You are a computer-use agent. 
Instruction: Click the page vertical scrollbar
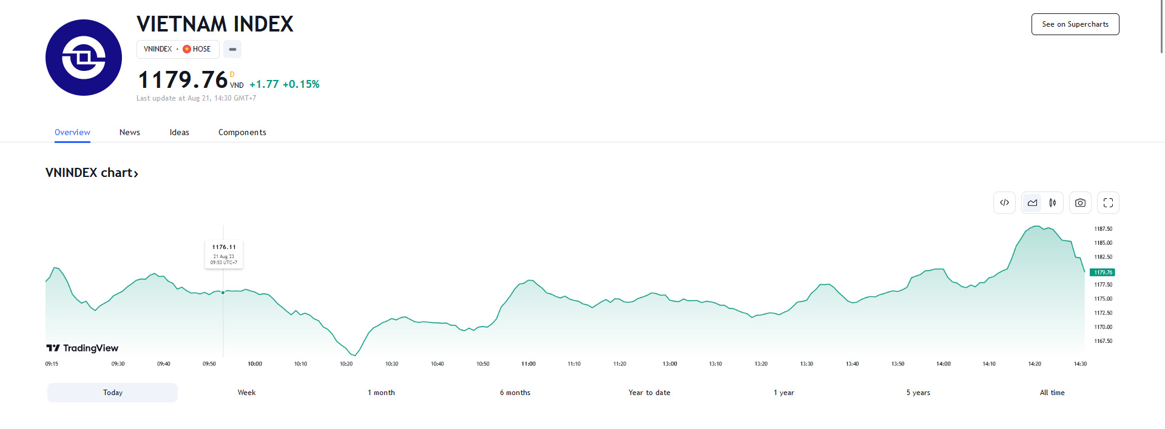(x=1161, y=27)
